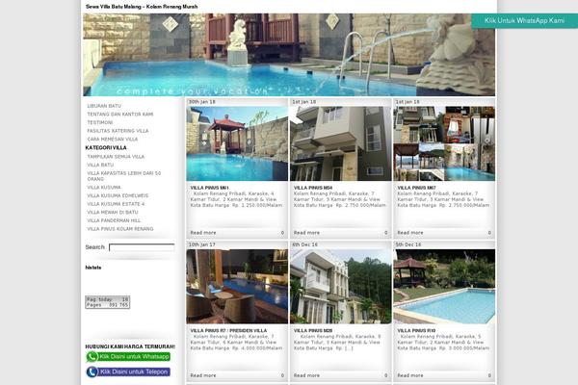Click Read more under Villa Pinus R7
This screenshot has height=385, width=578.
203,375
